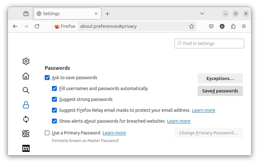This screenshot has height=164, width=259.
Task: Disable Suggest strong passwords checkbox
Action: point(54,99)
